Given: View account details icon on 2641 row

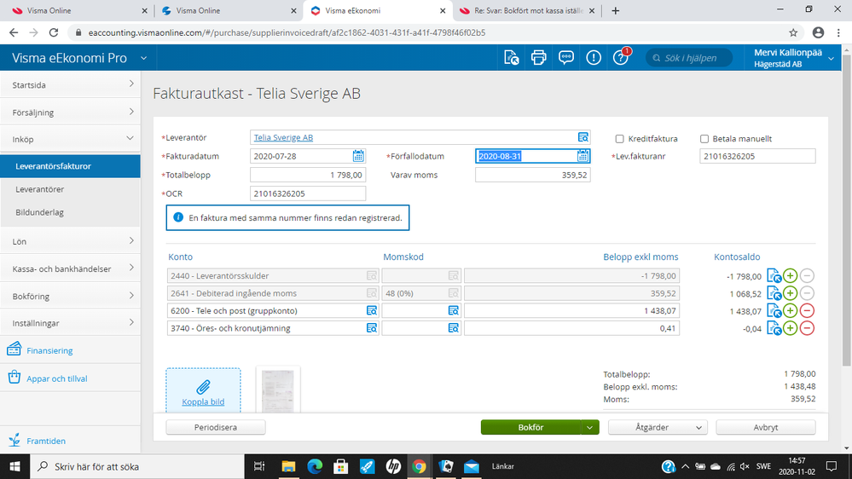Looking at the screenshot, I should pyautogui.click(x=774, y=293).
